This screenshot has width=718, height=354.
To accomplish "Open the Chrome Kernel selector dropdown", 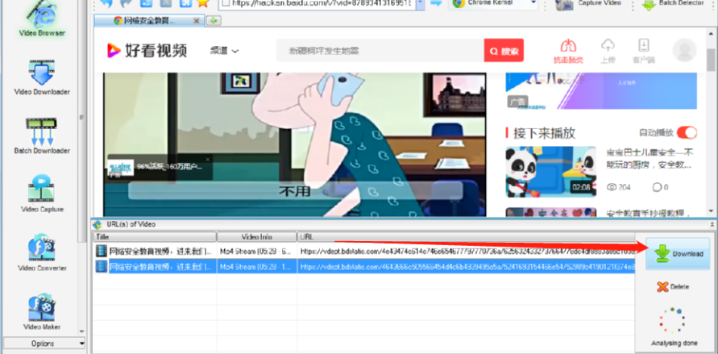I will pyautogui.click(x=533, y=4).
